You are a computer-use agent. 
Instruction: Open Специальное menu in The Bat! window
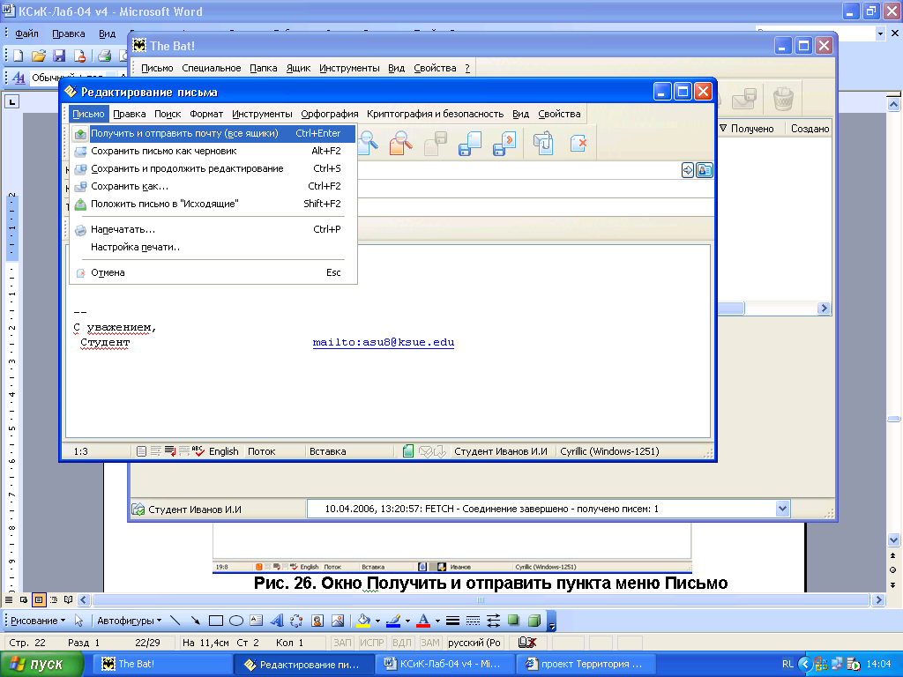(212, 68)
